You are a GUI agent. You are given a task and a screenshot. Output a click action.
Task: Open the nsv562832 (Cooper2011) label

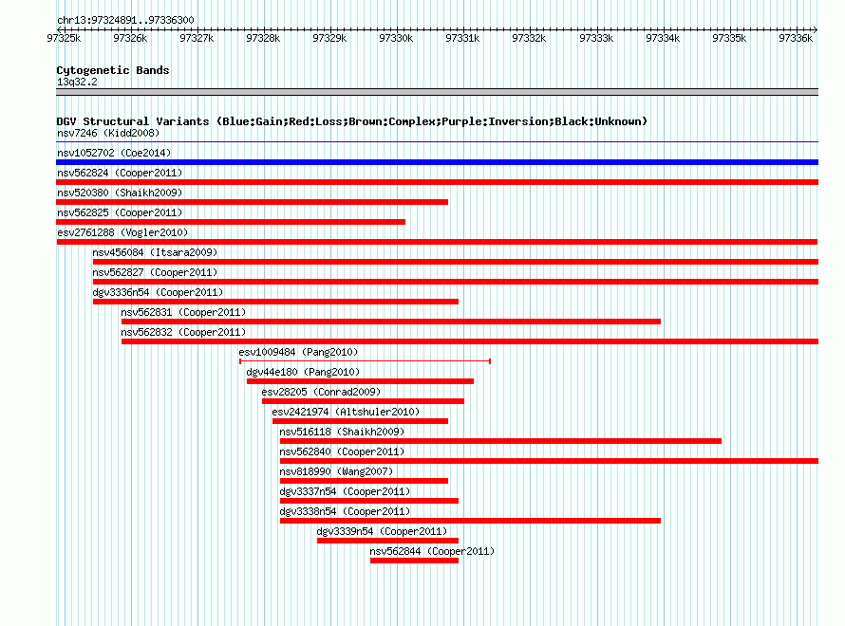point(183,332)
